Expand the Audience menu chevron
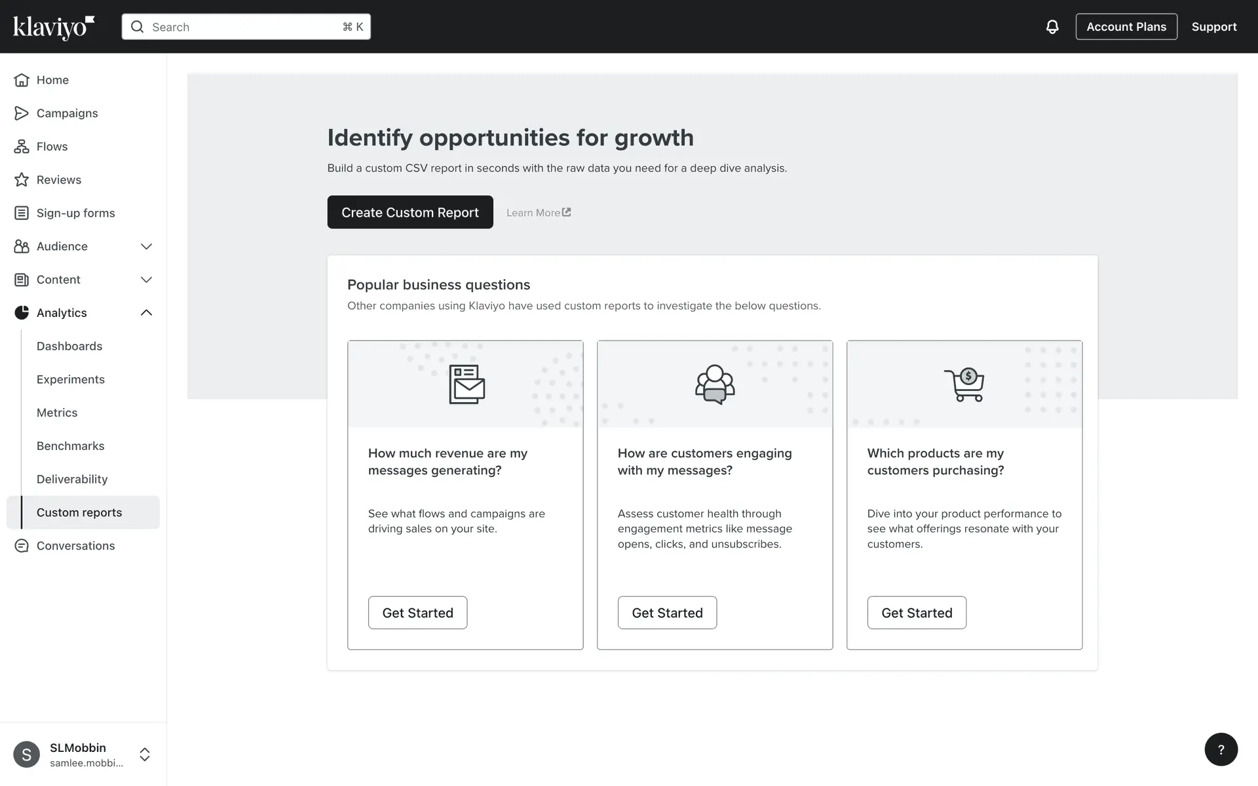 coord(146,246)
